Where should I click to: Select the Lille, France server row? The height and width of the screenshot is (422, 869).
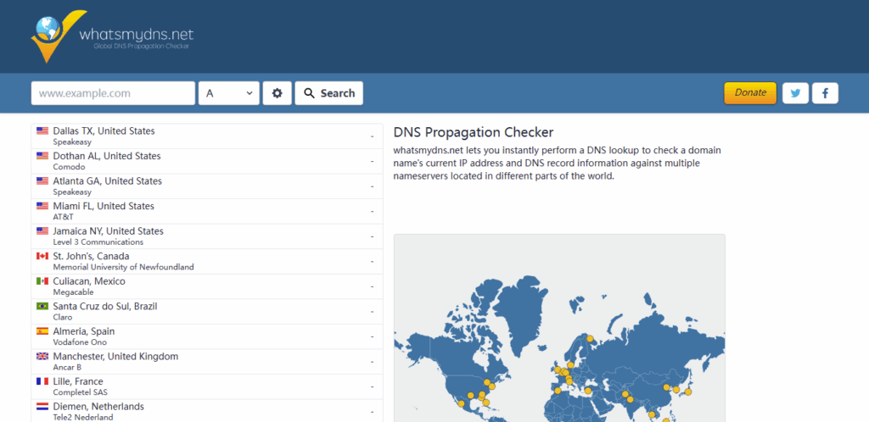coord(207,386)
